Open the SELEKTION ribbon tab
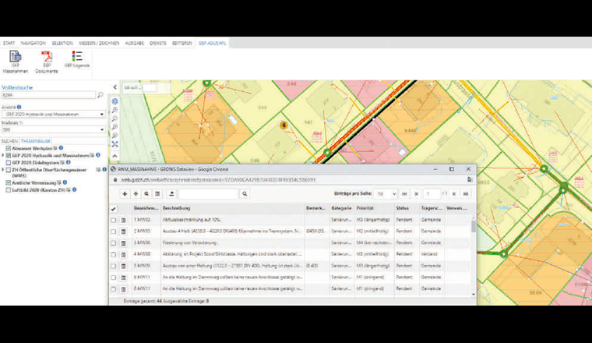 (x=62, y=44)
